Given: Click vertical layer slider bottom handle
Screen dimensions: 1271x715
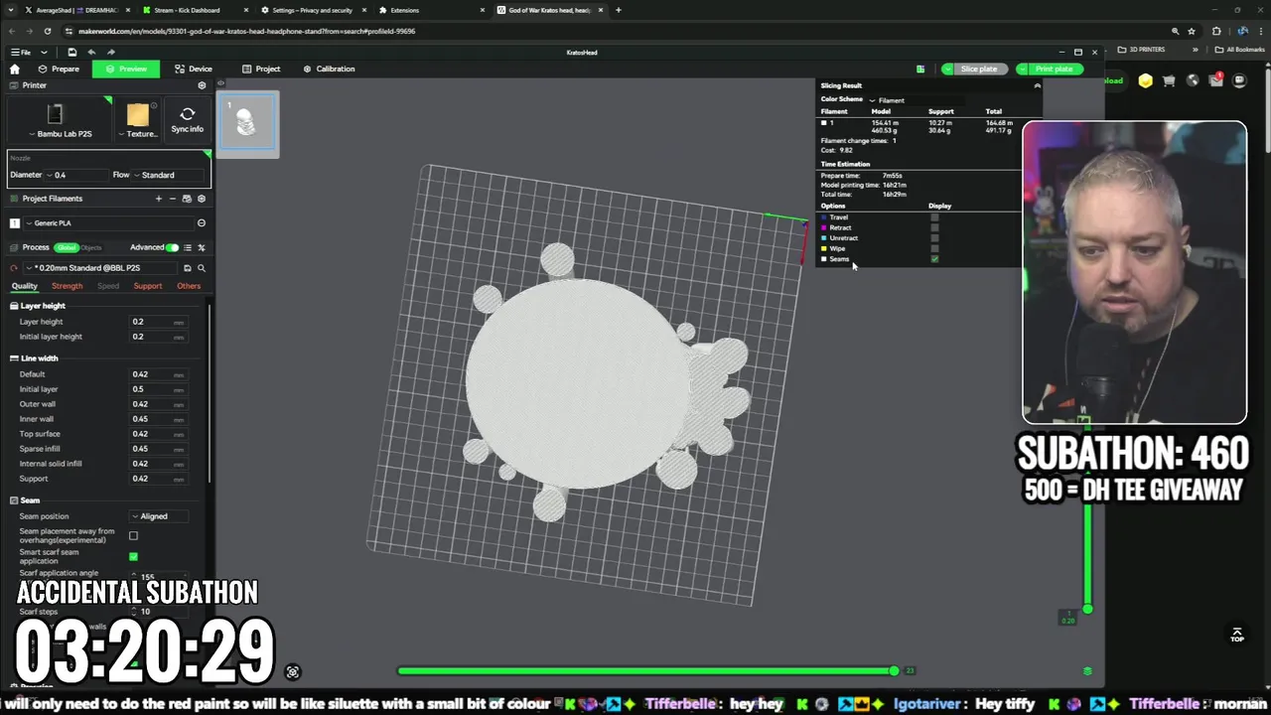Looking at the screenshot, I should [x=1087, y=610].
